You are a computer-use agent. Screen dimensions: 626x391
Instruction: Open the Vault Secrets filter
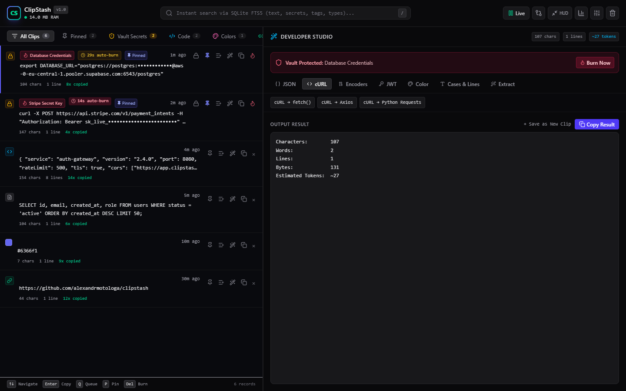click(133, 36)
